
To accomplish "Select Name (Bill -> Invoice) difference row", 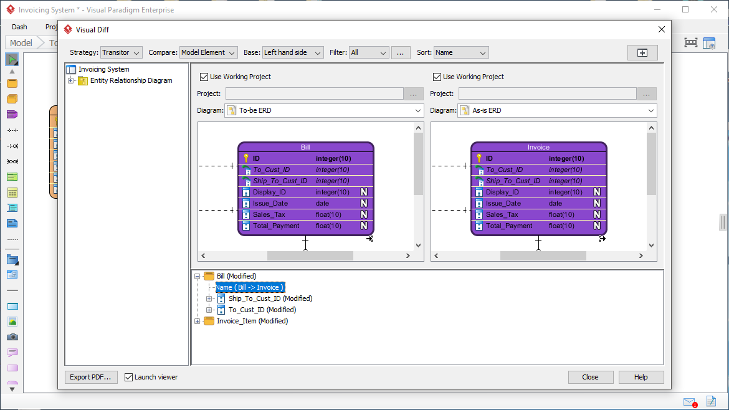I will click(x=250, y=287).
